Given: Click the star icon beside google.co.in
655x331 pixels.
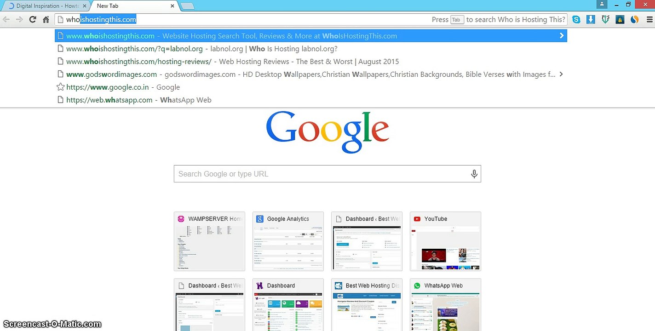Looking at the screenshot, I should pos(60,87).
